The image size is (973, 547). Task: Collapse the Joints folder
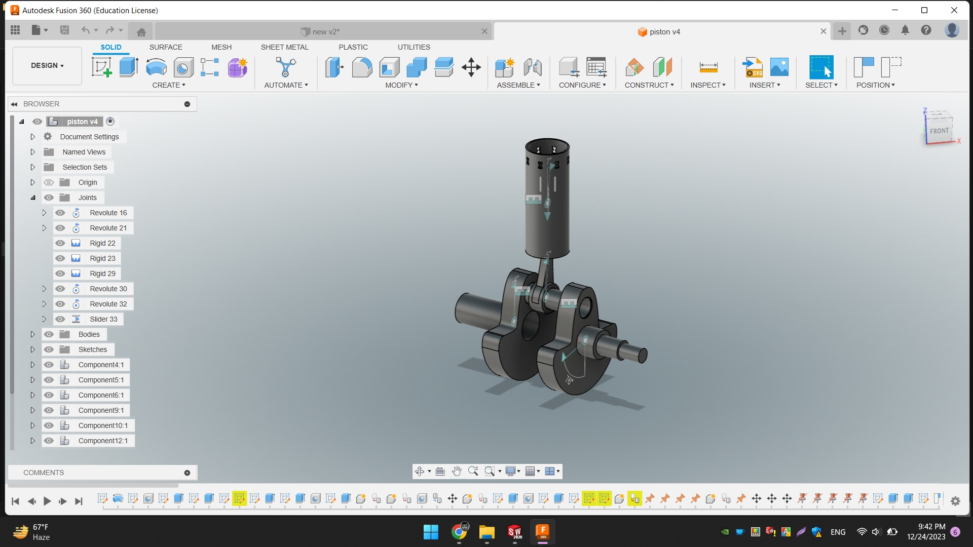click(x=32, y=198)
